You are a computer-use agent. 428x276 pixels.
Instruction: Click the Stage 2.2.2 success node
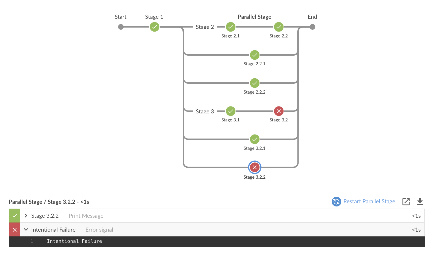[x=255, y=83]
